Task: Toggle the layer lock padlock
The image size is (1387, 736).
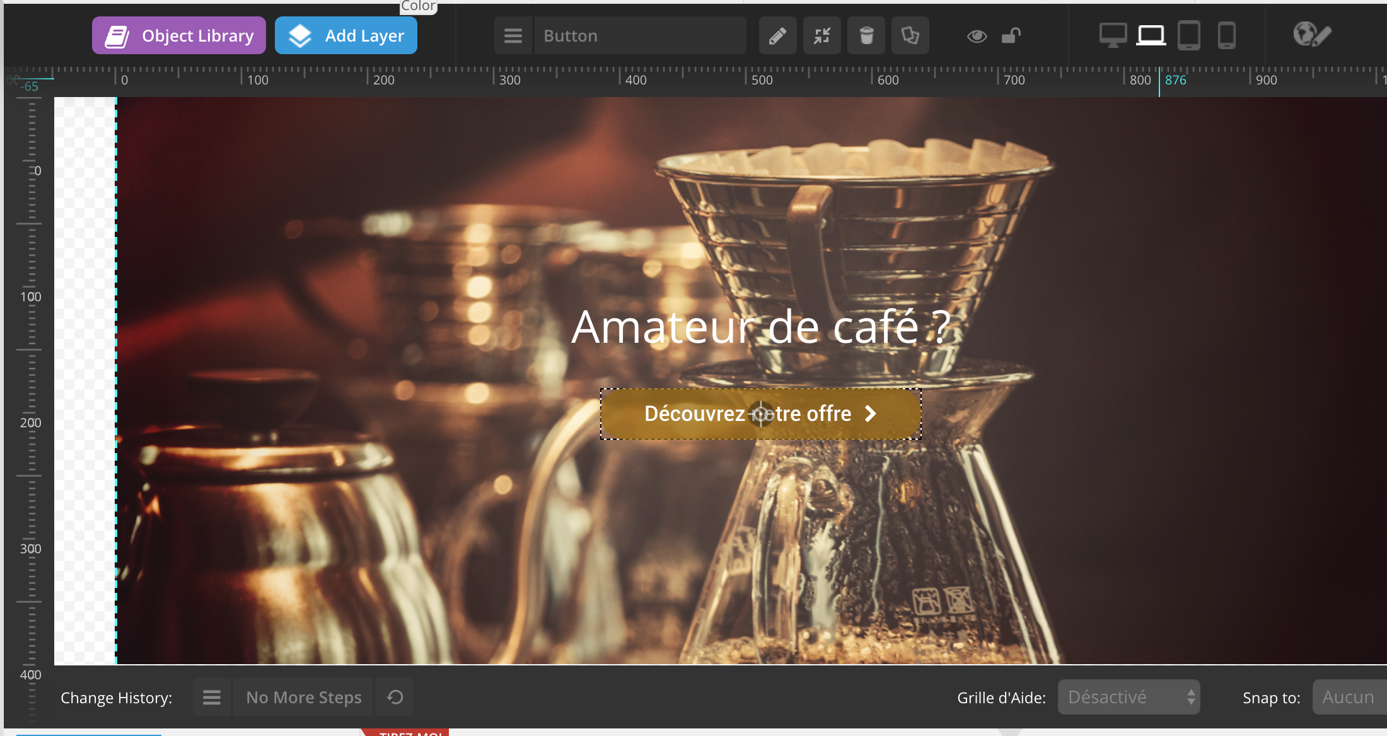Action: point(1011,36)
